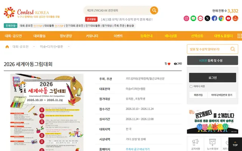Click the 심사기간 value 2026.11.24 ~ 2026.12.08
The height and width of the screenshot is (151, 242).
tap(140, 119)
